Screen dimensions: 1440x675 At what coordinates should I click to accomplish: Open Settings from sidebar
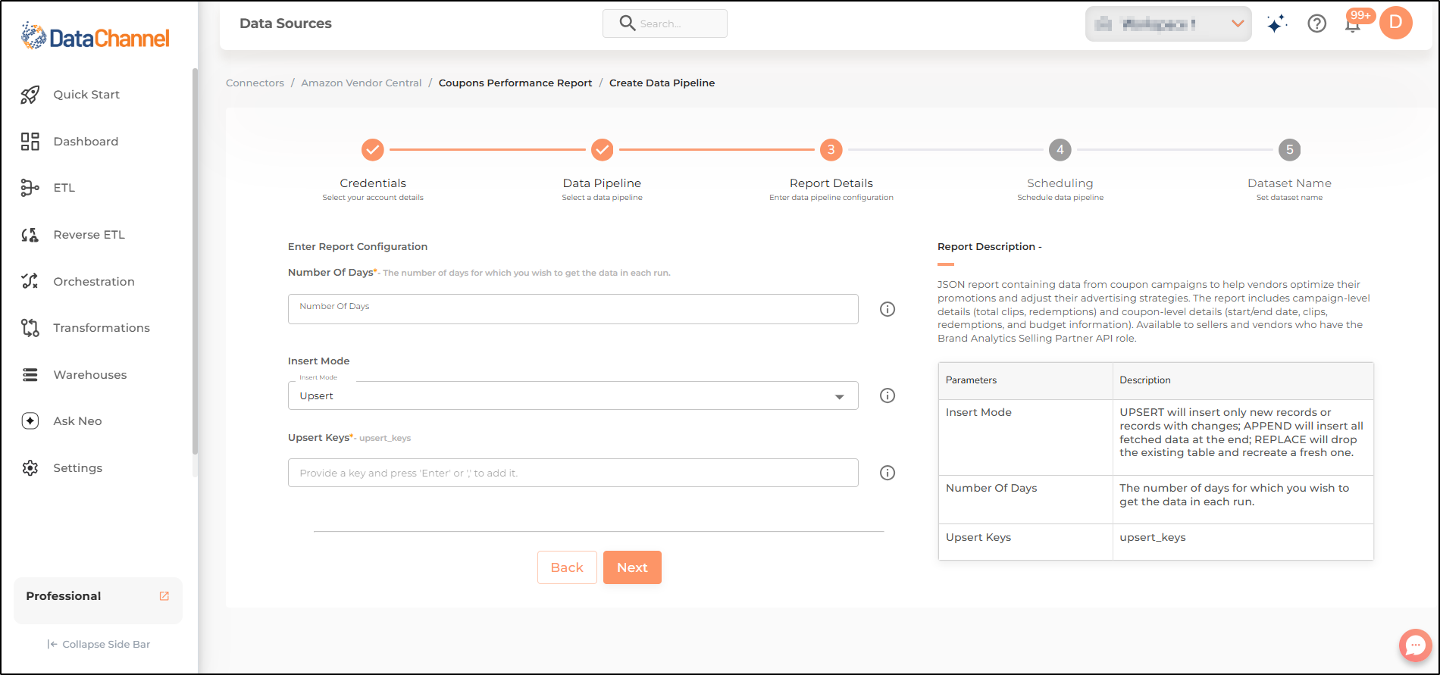point(77,468)
